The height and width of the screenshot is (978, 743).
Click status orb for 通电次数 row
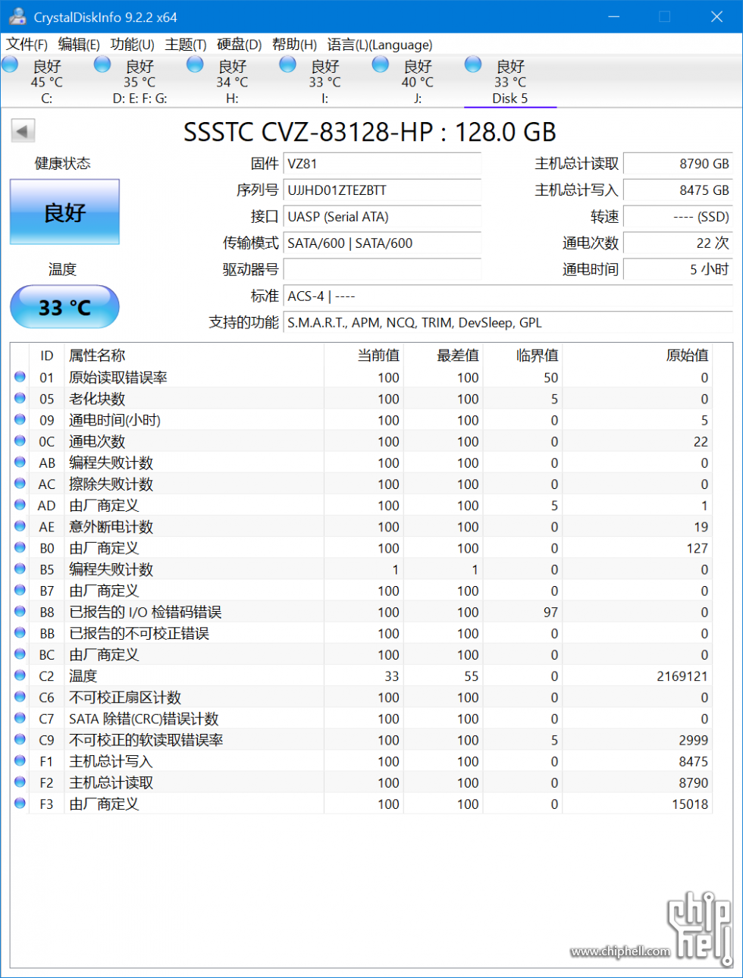pyautogui.click(x=20, y=440)
